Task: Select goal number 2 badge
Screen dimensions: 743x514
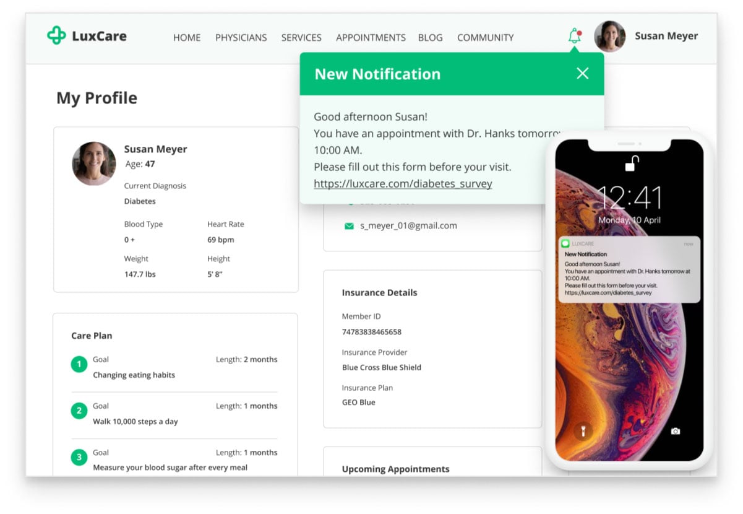Action: [x=79, y=411]
